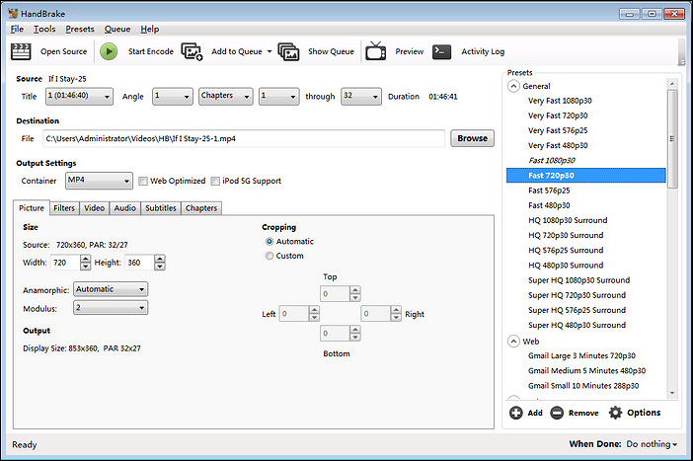
Task: Open preset Options gear icon
Action: pyautogui.click(x=616, y=413)
